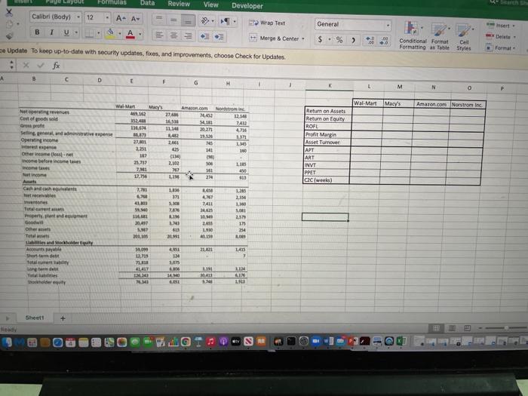The width and height of the screenshot is (528, 396).
Task: Open the Review ribbon tab
Action: point(179,4)
